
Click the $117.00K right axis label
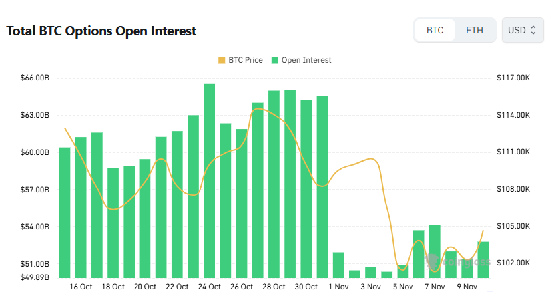513,78
